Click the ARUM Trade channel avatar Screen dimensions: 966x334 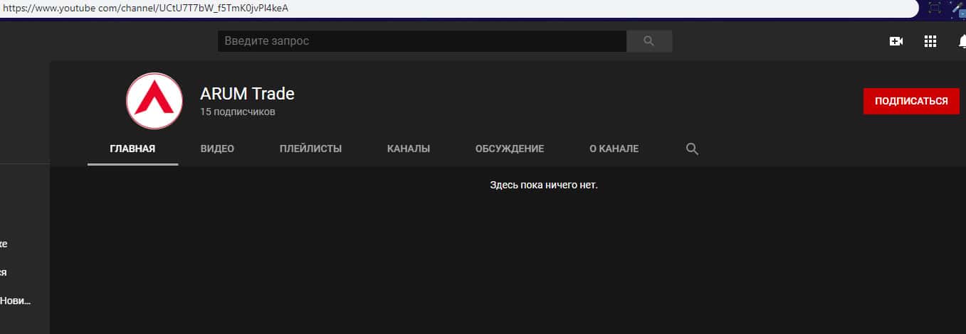tap(155, 101)
